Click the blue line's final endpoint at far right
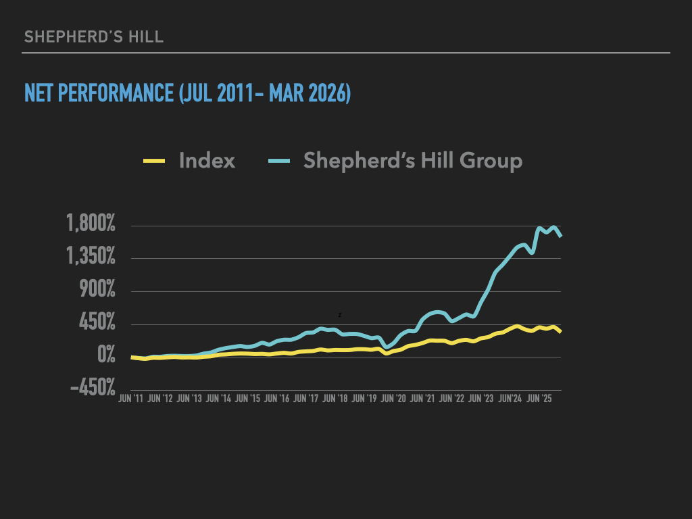The height and width of the screenshot is (519, 692). [561, 236]
